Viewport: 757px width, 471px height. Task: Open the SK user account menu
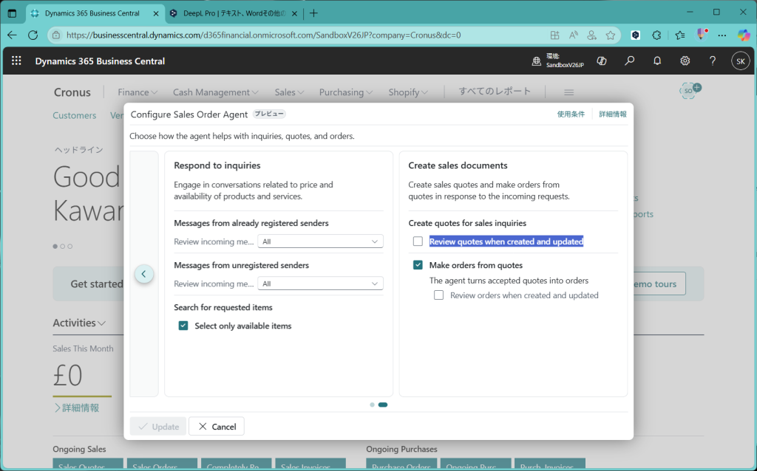(x=741, y=61)
